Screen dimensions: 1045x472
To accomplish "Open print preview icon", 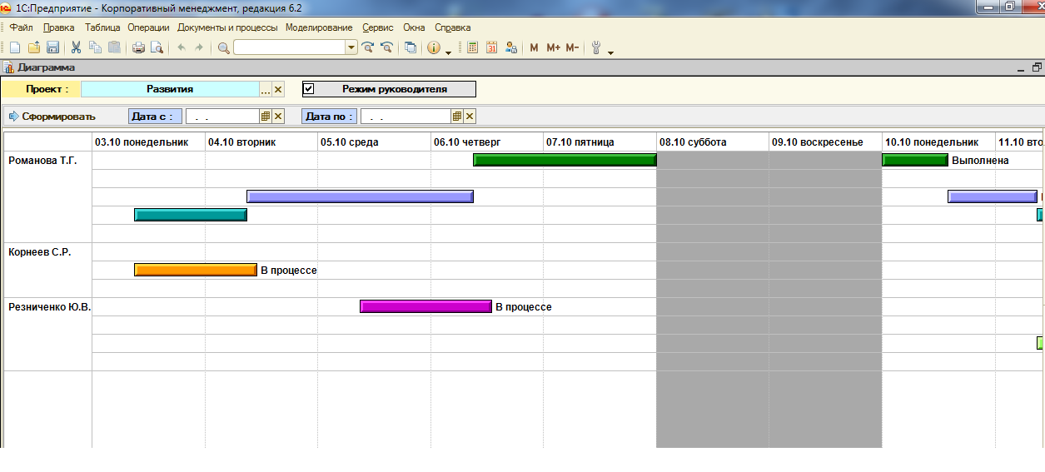I will click(x=157, y=47).
